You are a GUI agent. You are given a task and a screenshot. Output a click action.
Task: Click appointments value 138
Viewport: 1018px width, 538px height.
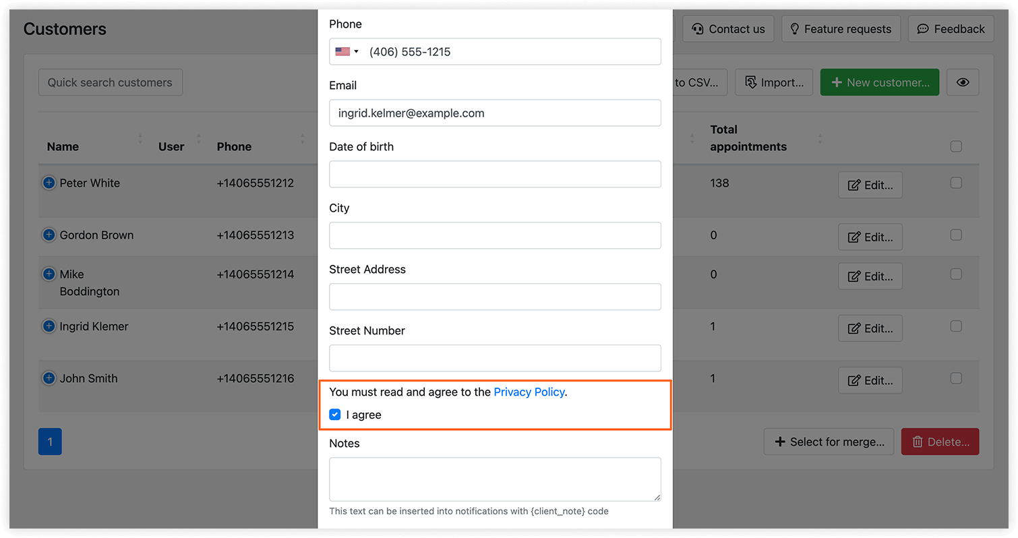tap(719, 183)
